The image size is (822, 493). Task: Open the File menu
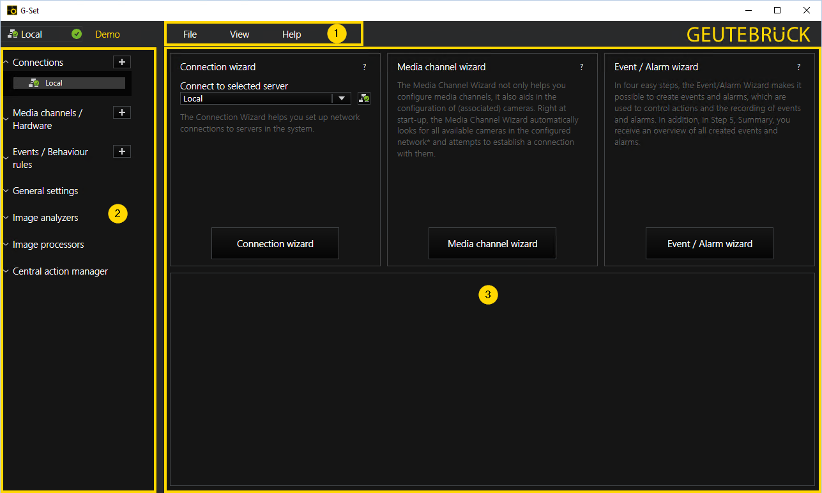tap(190, 34)
